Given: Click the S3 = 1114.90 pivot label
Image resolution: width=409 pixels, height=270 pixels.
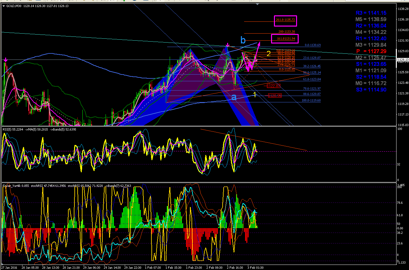Looking at the screenshot, I should click(x=371, y=90).
